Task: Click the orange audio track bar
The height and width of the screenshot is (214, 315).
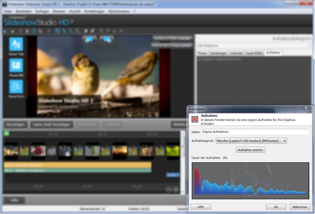Action: pos(77,165)
